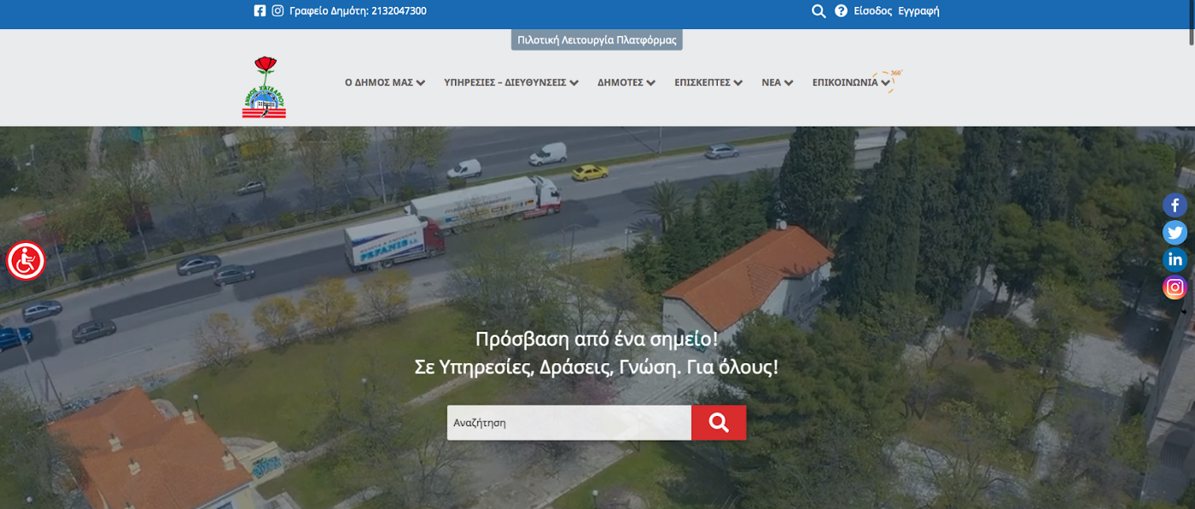Open the Instagram icon in top bar
The image size is (1195, 509).
277,11
